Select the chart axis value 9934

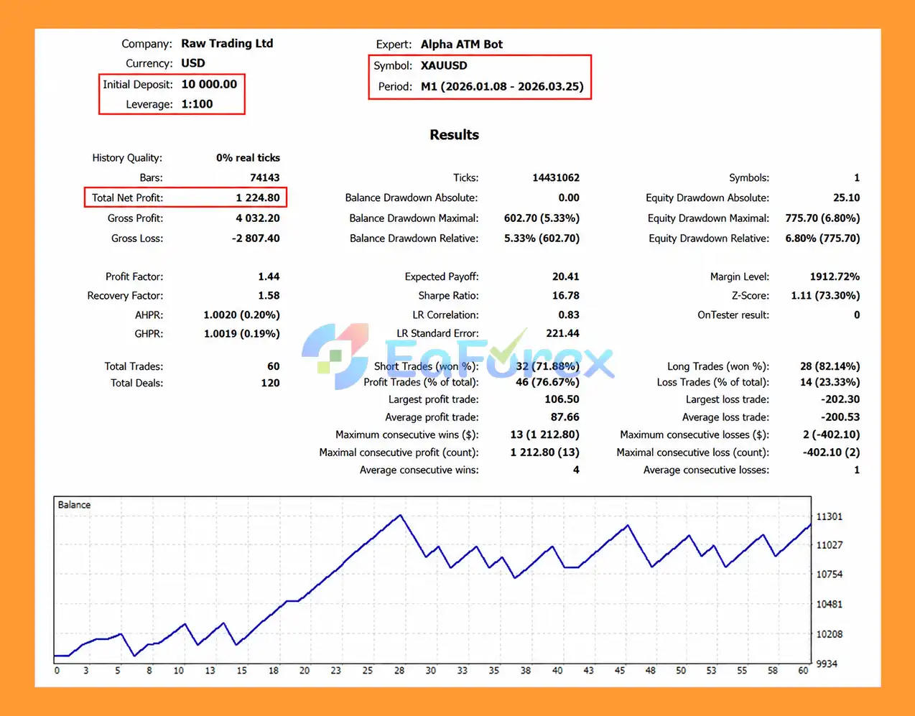point(827,664)
